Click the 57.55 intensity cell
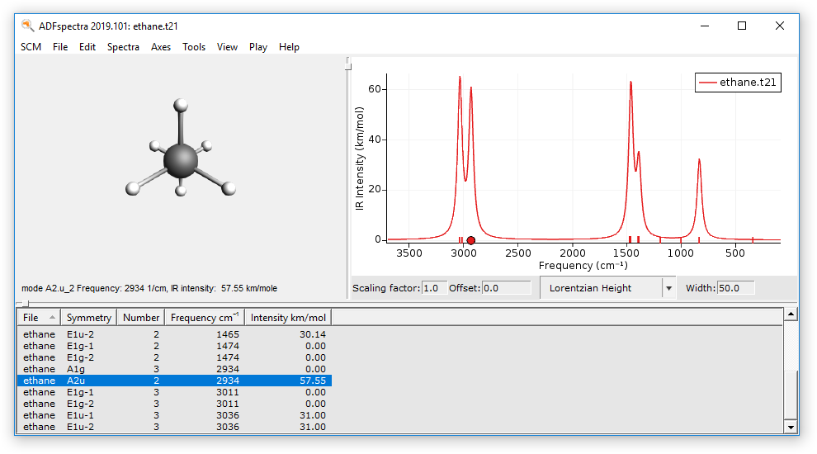817x454 pixels. point(313,381)
